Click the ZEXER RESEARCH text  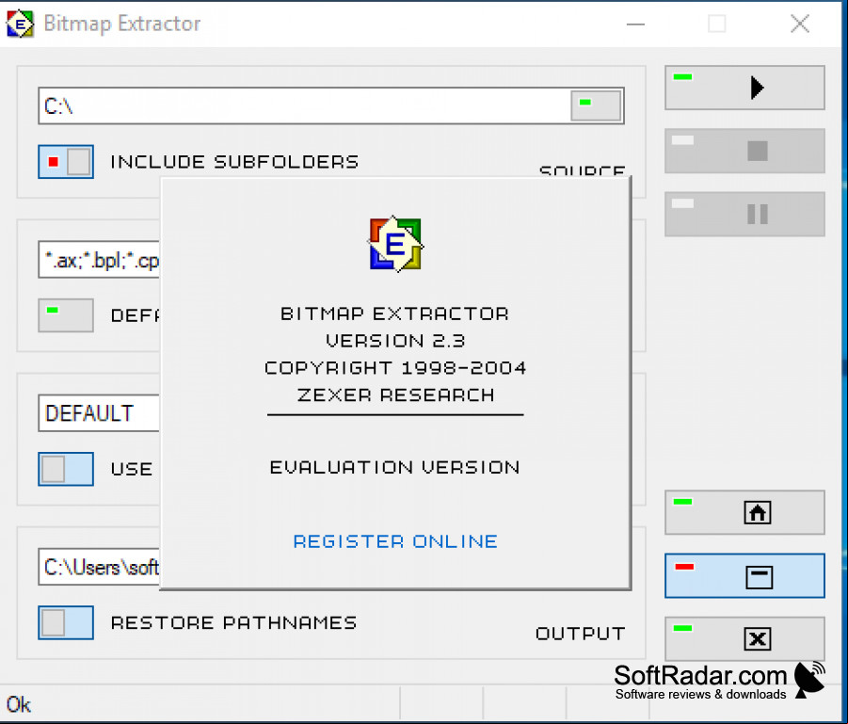pos(395,395)
